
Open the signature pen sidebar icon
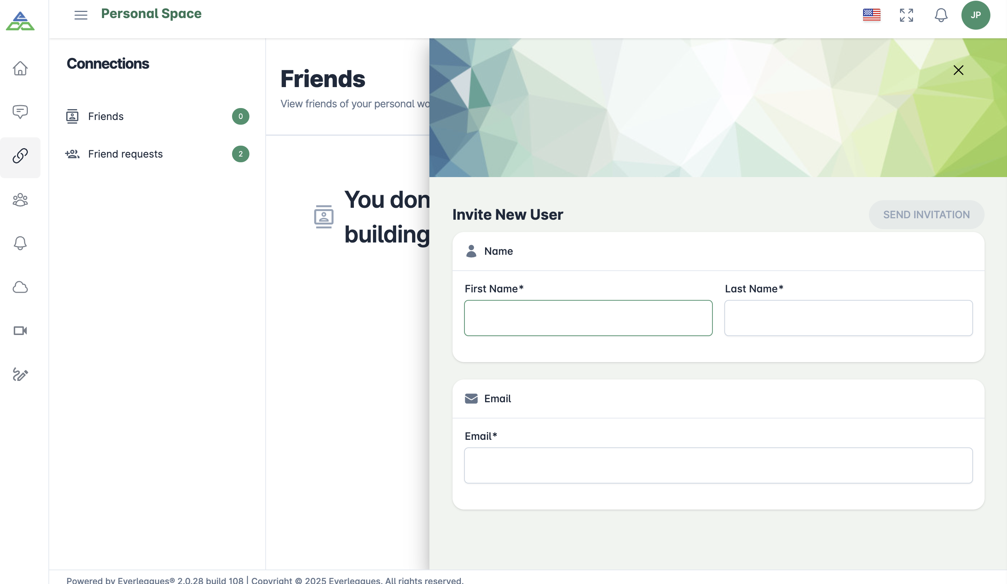tap(20, 374)
